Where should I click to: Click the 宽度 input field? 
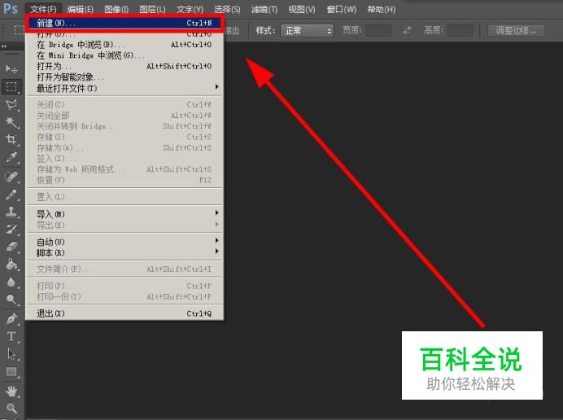click(x=378, y=31)
